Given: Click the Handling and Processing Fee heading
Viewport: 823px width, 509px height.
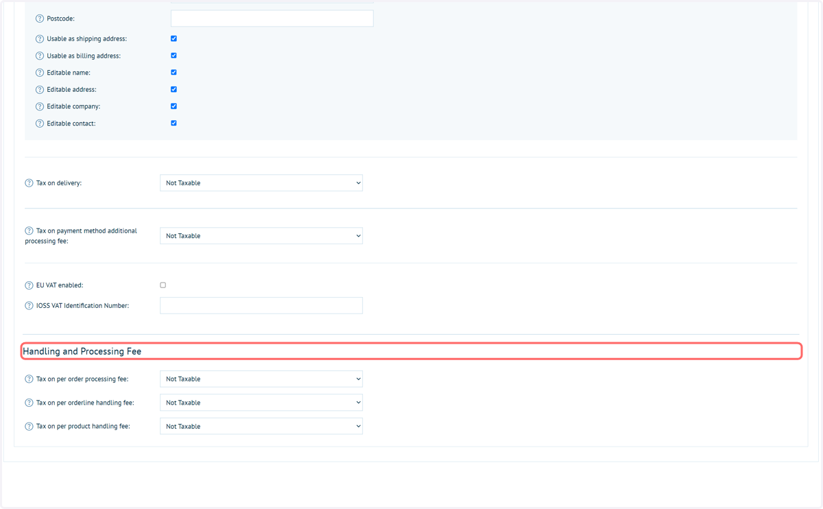Looking at the screenshot, I should coord(82,351).
